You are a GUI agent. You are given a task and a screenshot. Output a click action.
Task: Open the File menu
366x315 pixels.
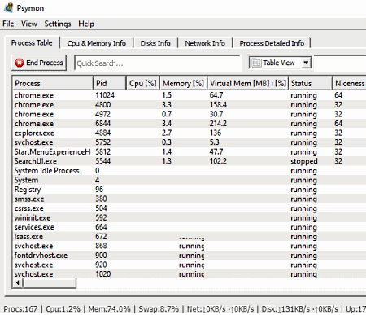[8, 24]
